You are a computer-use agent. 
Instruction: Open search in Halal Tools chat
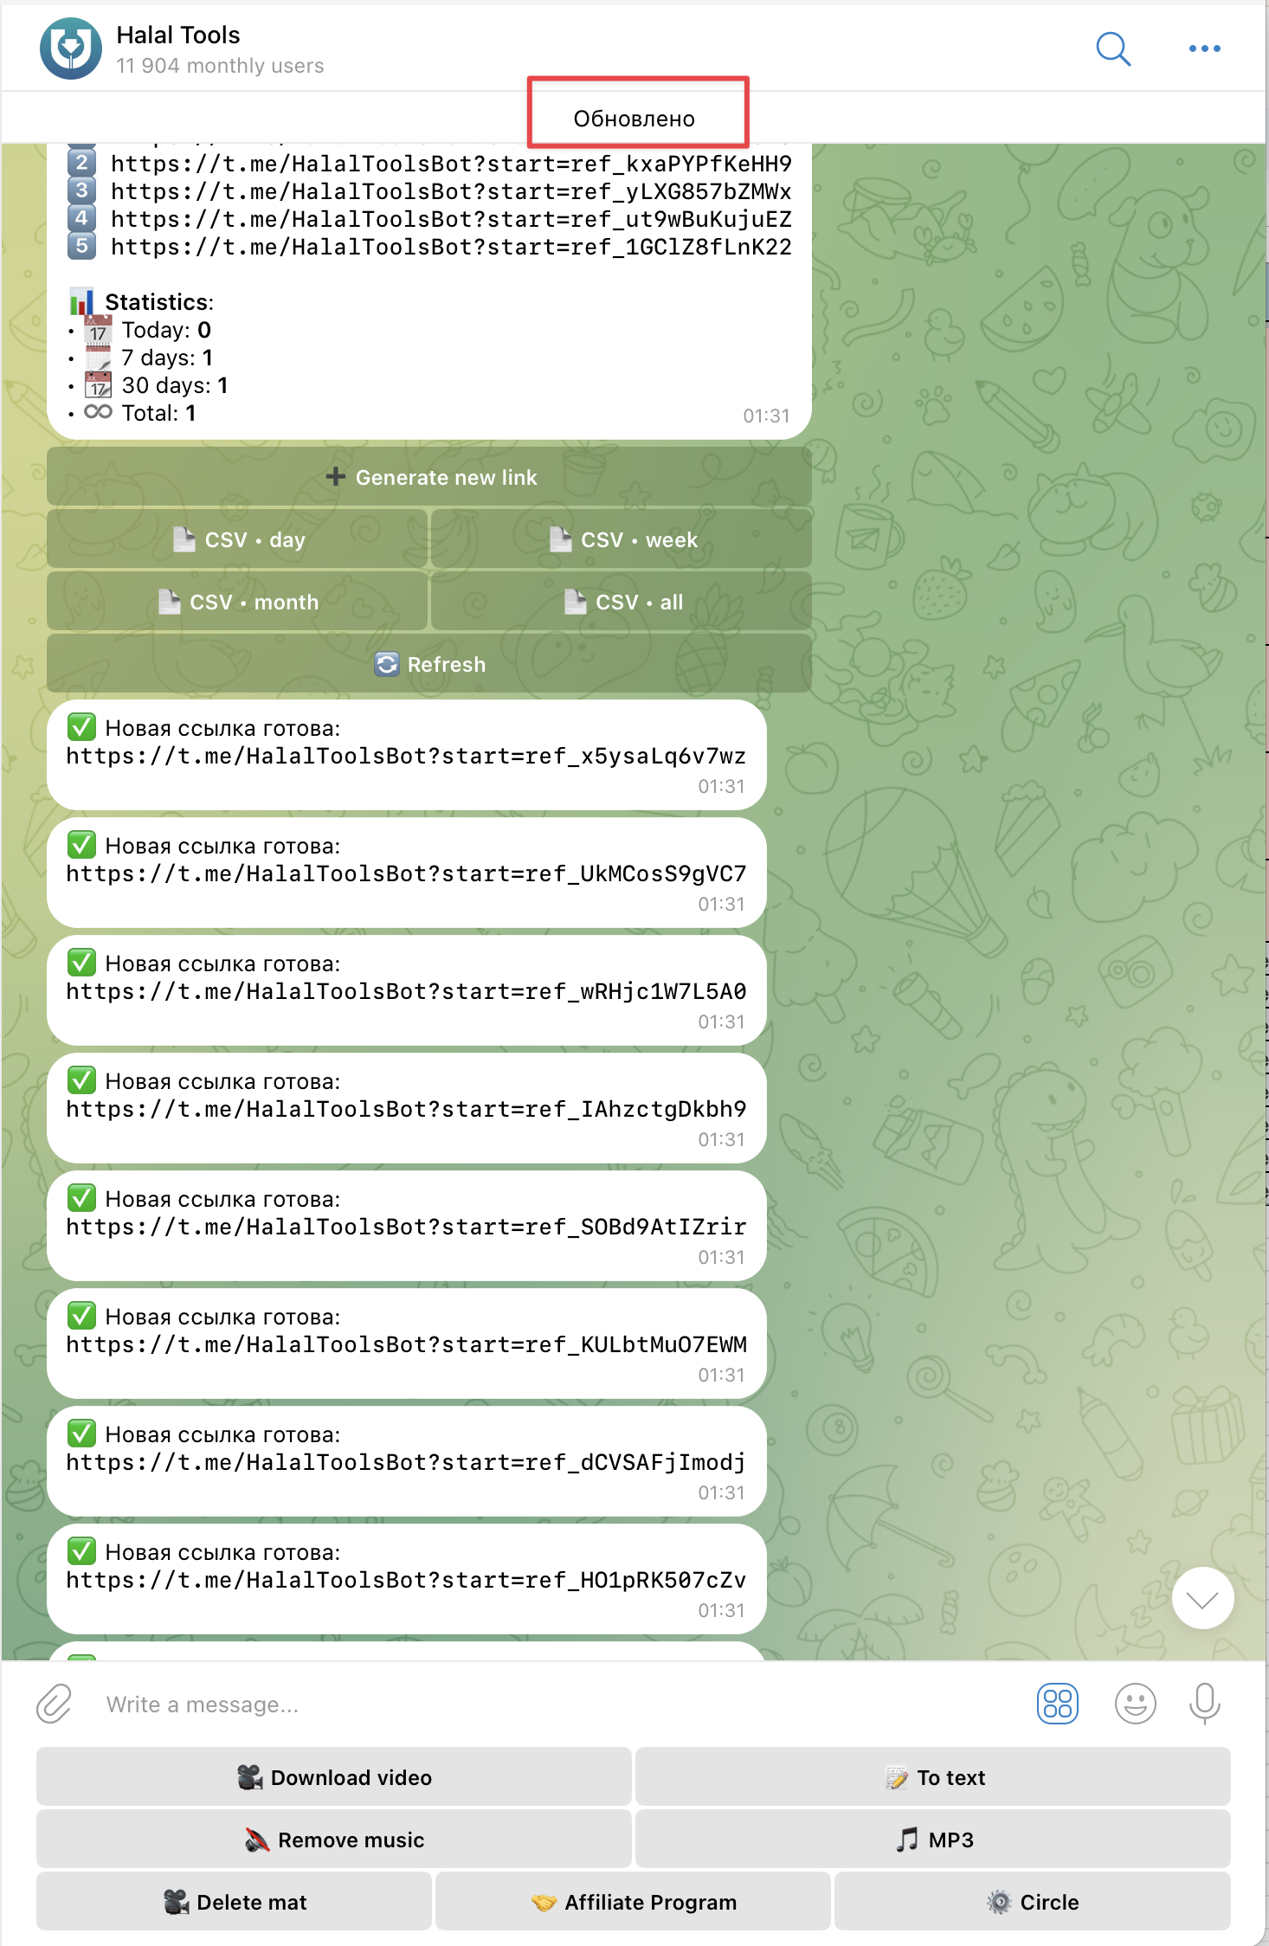tap(1113, 49)
